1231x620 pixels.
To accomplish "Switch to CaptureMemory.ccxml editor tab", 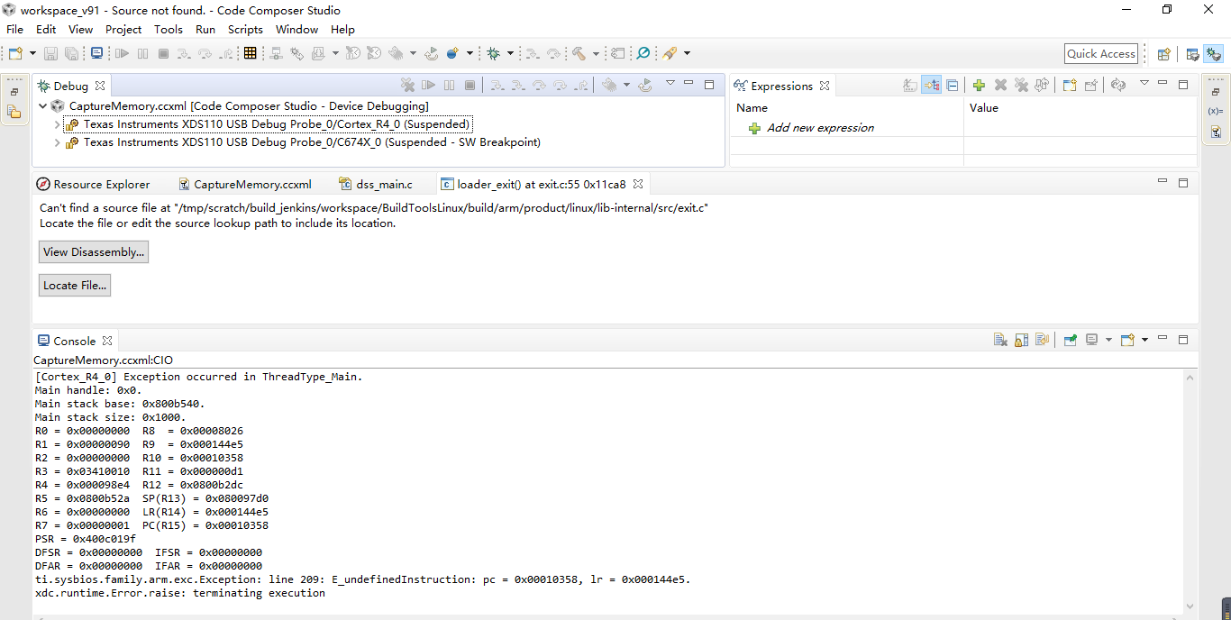I will tap(244, 184).
